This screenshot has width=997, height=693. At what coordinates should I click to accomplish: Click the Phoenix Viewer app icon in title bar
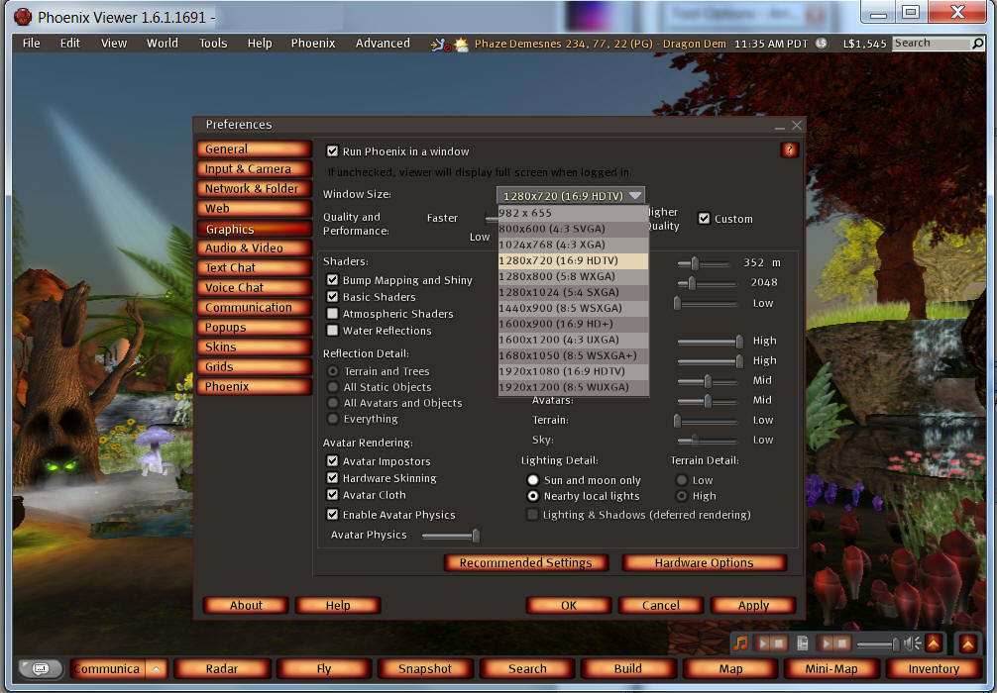point(22,17)
